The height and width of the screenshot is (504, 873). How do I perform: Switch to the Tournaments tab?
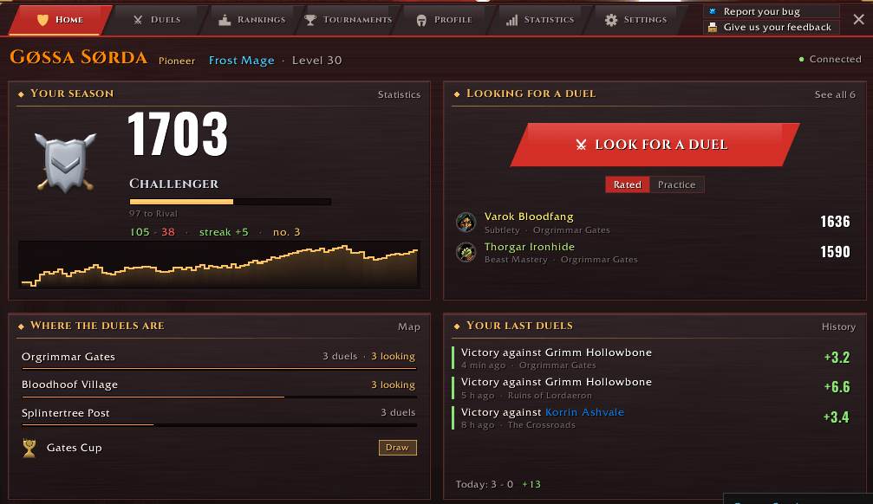pos(349,20)
